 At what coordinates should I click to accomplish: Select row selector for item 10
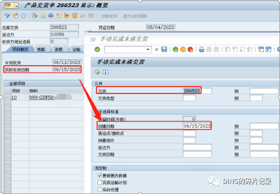(x=8, y=98)
